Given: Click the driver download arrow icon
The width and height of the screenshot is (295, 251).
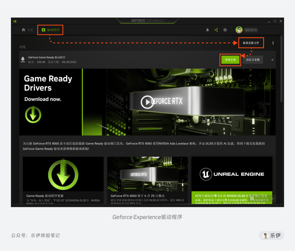Looking at the screenshot, I should click(23, 60).
